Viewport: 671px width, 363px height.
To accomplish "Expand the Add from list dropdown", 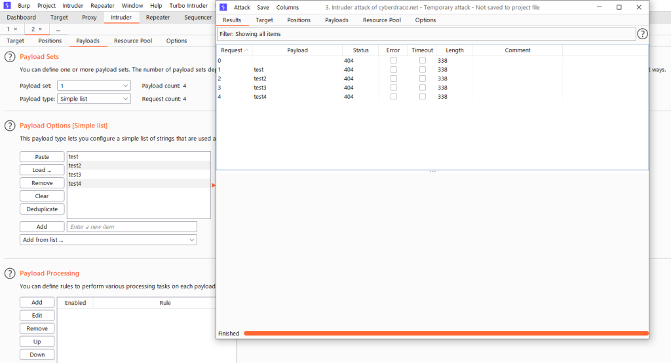I will tap(108, 240).
